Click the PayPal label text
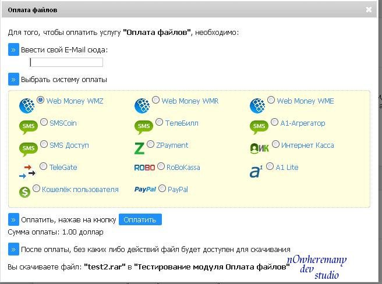 pyautogui.click(x=178, y=190)
